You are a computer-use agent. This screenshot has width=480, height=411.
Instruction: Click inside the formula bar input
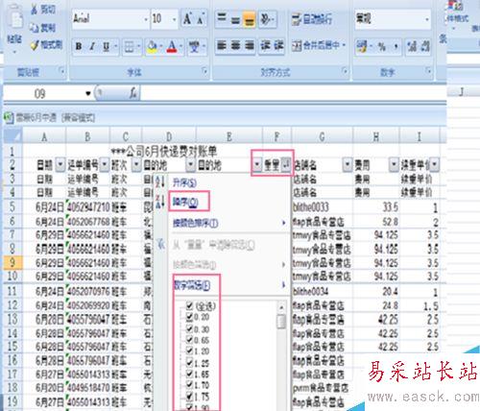tap(293, 93)
